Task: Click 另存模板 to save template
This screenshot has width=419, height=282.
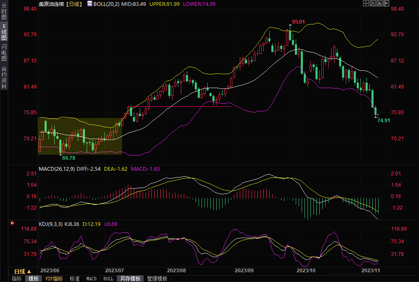Action: (x=130, y=279)
